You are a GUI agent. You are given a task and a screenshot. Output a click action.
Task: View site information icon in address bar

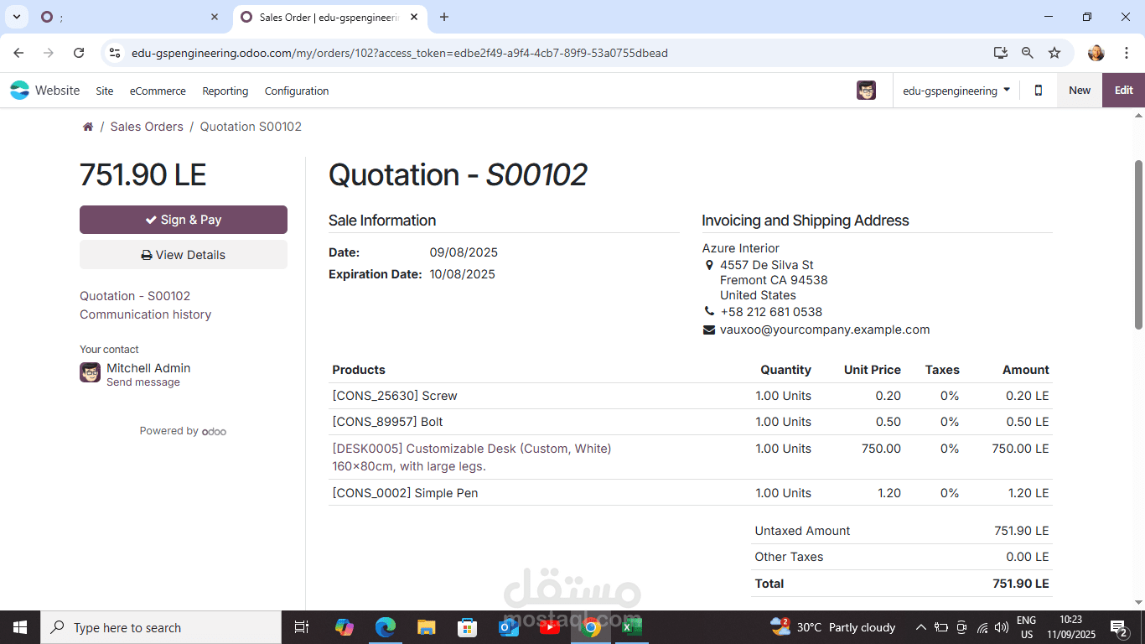[x=115, y=53]
